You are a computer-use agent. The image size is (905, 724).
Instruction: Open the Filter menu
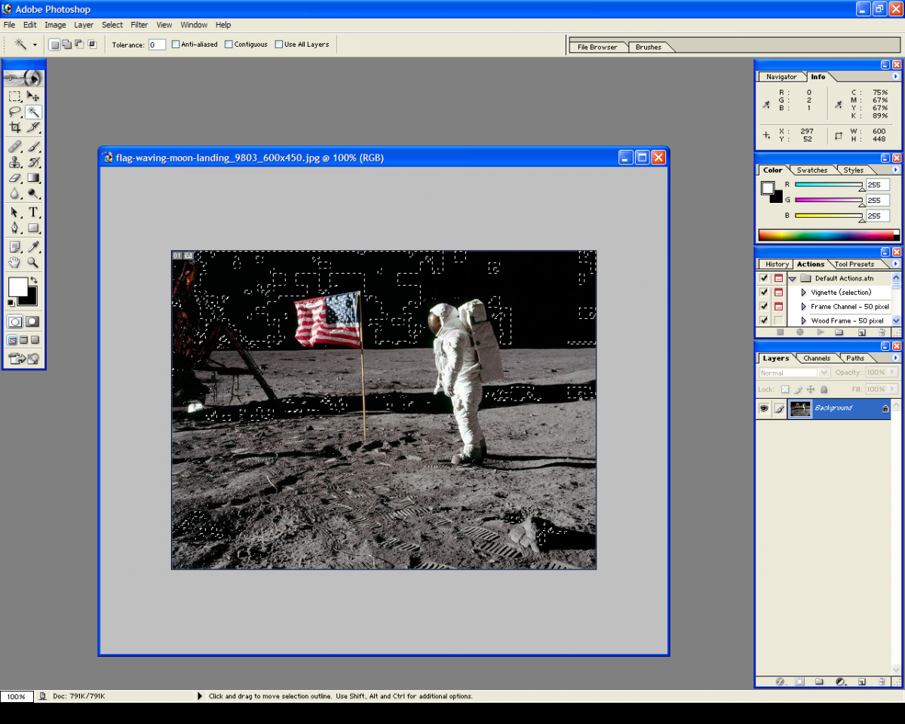pyautogui.click(x=139, y=25)
